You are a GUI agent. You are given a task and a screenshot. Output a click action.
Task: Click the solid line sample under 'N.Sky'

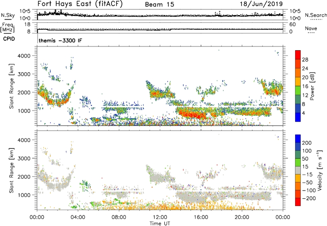point(8,19)
